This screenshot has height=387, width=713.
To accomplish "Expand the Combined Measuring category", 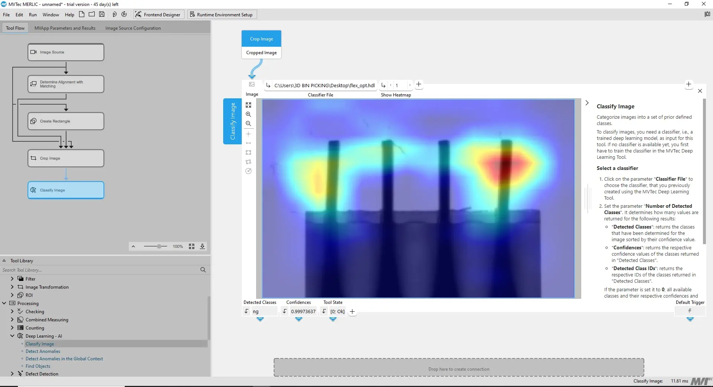I will click(x=12, y=319).
